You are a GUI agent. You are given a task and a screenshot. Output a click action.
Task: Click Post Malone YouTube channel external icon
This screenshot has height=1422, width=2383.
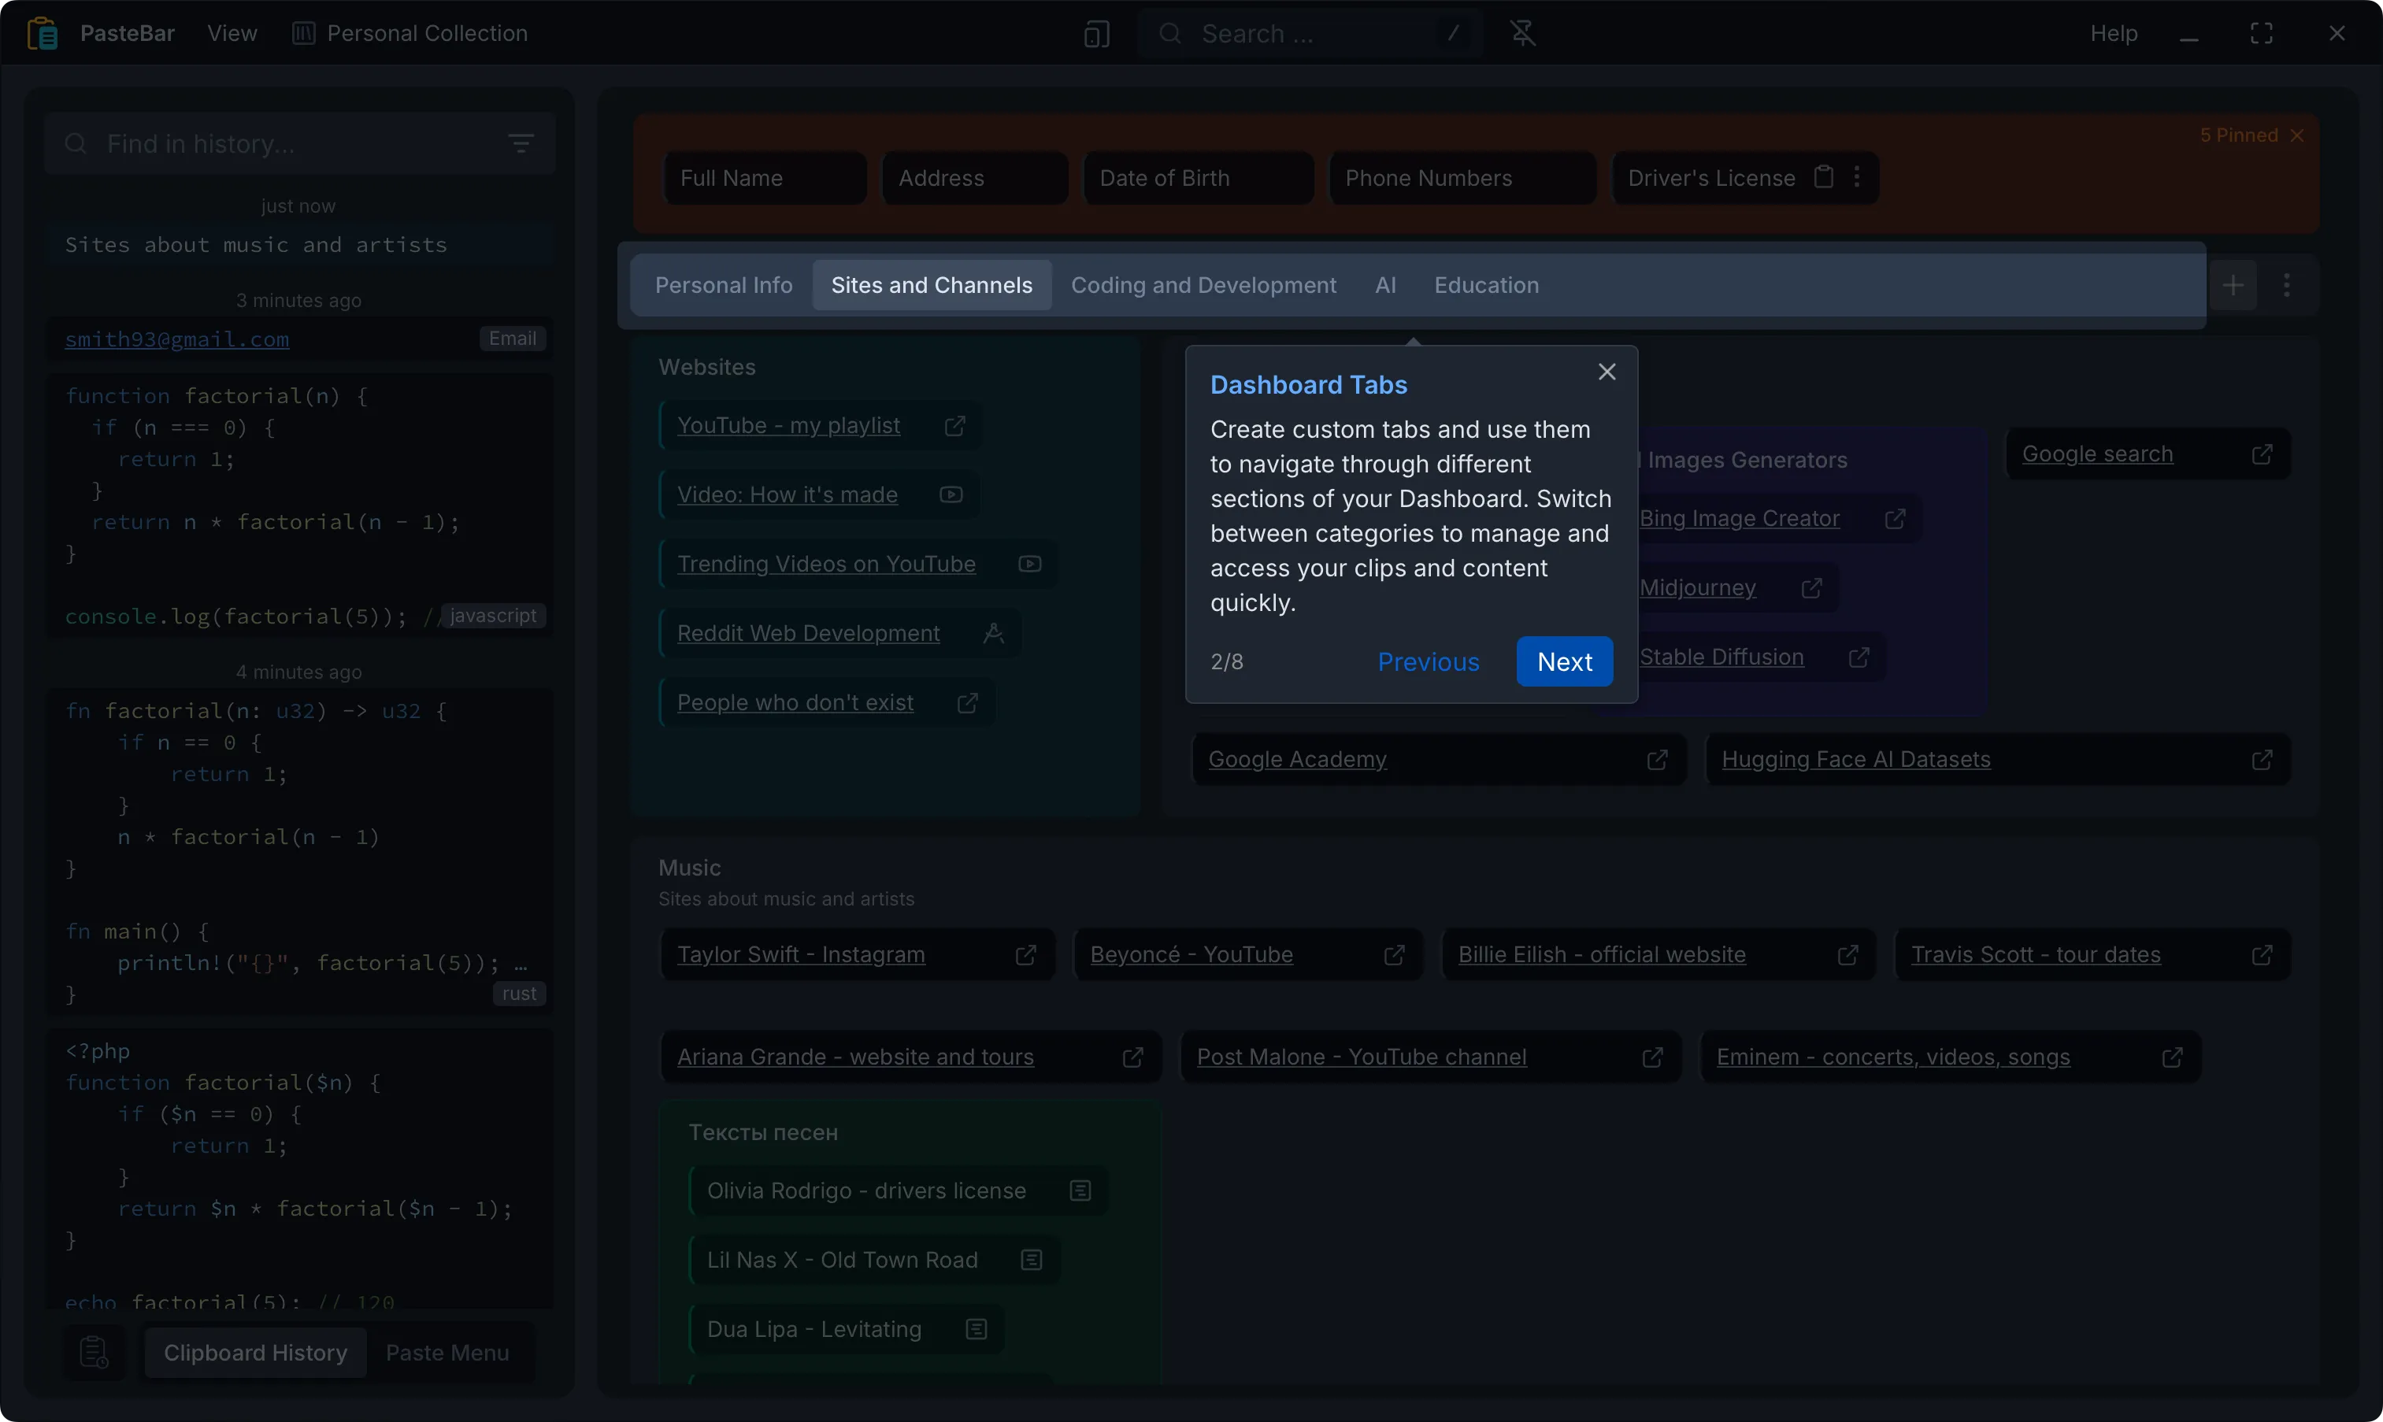(x=1652, y=1057)
